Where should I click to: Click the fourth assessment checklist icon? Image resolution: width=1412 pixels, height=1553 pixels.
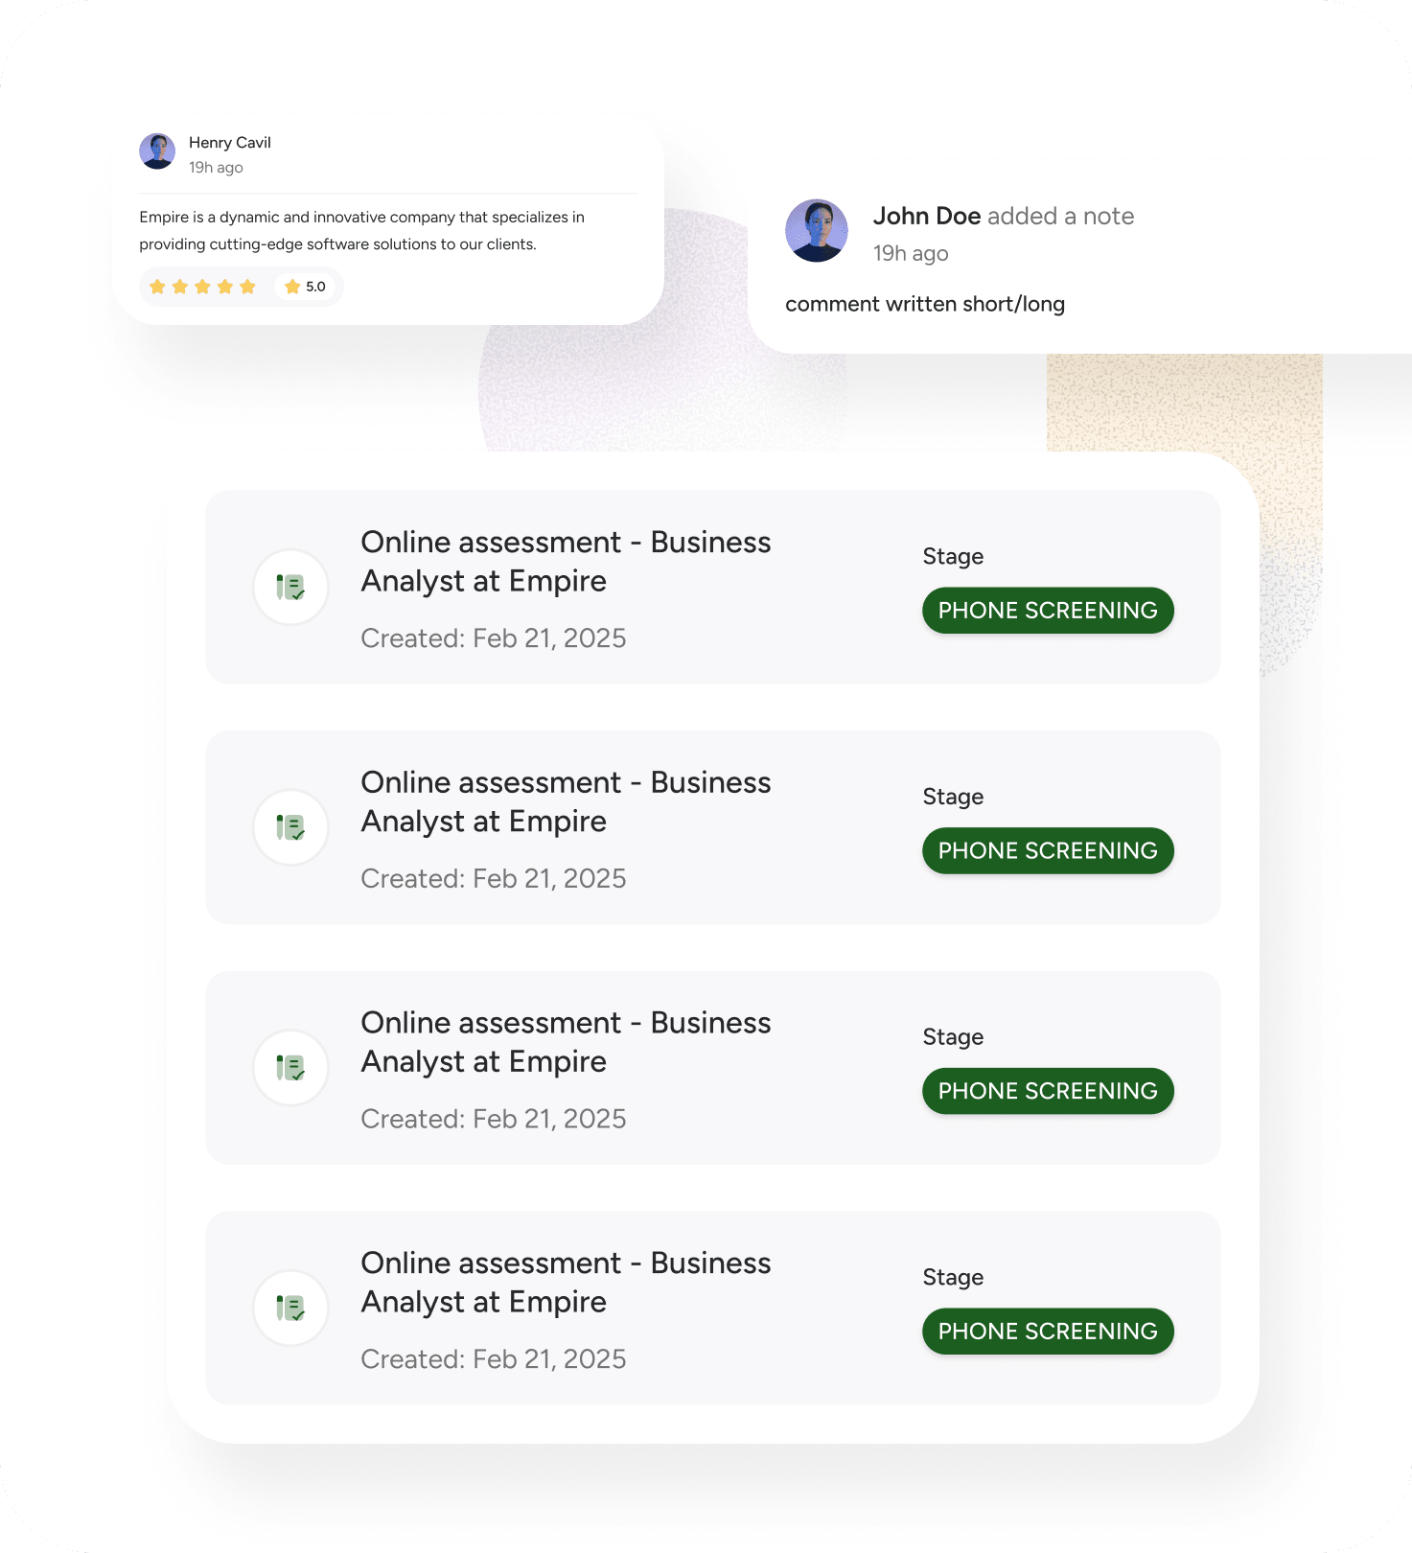(290, 1308)
